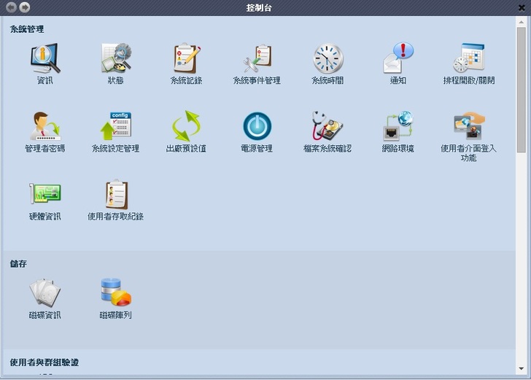Image resolution: width=531 pixels, height=380 pixels.
Task: Close the 控制台 window
Action: 522,8
